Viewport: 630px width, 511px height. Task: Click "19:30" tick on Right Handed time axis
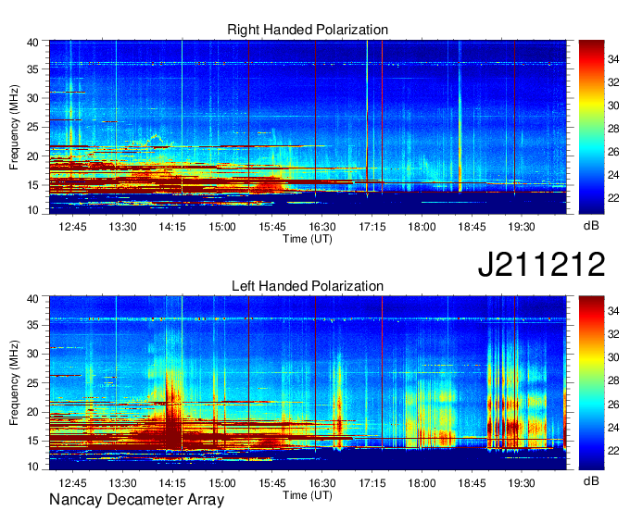pyautogui.click(x=522, y=227)
